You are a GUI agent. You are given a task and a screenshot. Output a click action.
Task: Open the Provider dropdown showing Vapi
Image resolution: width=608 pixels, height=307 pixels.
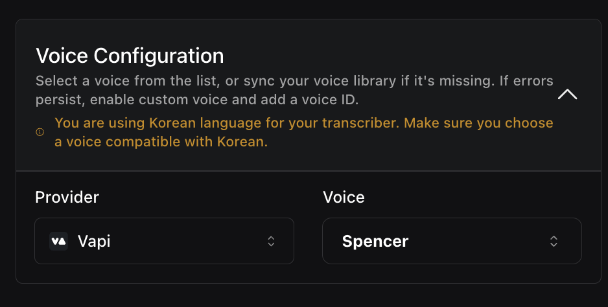tap(164, 241)
